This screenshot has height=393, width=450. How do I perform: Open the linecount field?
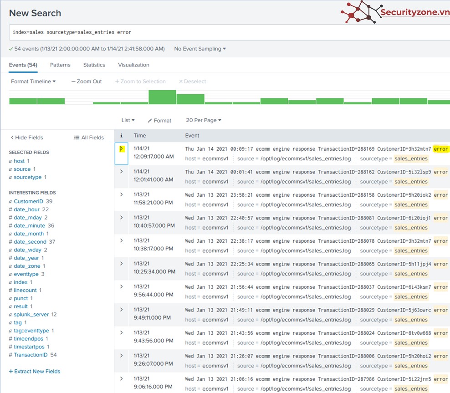[x=25, y=290]
